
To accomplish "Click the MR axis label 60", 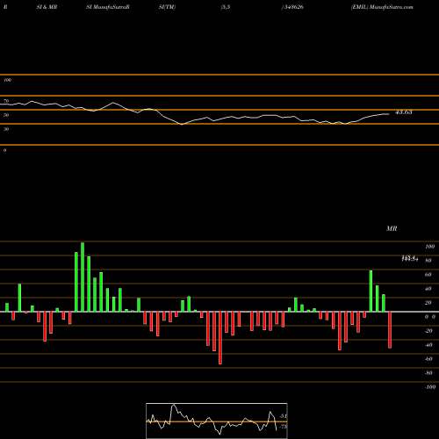I will (x=428, y=275).
